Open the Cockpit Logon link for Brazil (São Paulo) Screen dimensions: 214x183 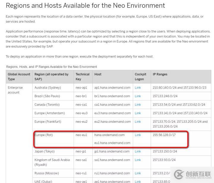[x=138, y=96]
